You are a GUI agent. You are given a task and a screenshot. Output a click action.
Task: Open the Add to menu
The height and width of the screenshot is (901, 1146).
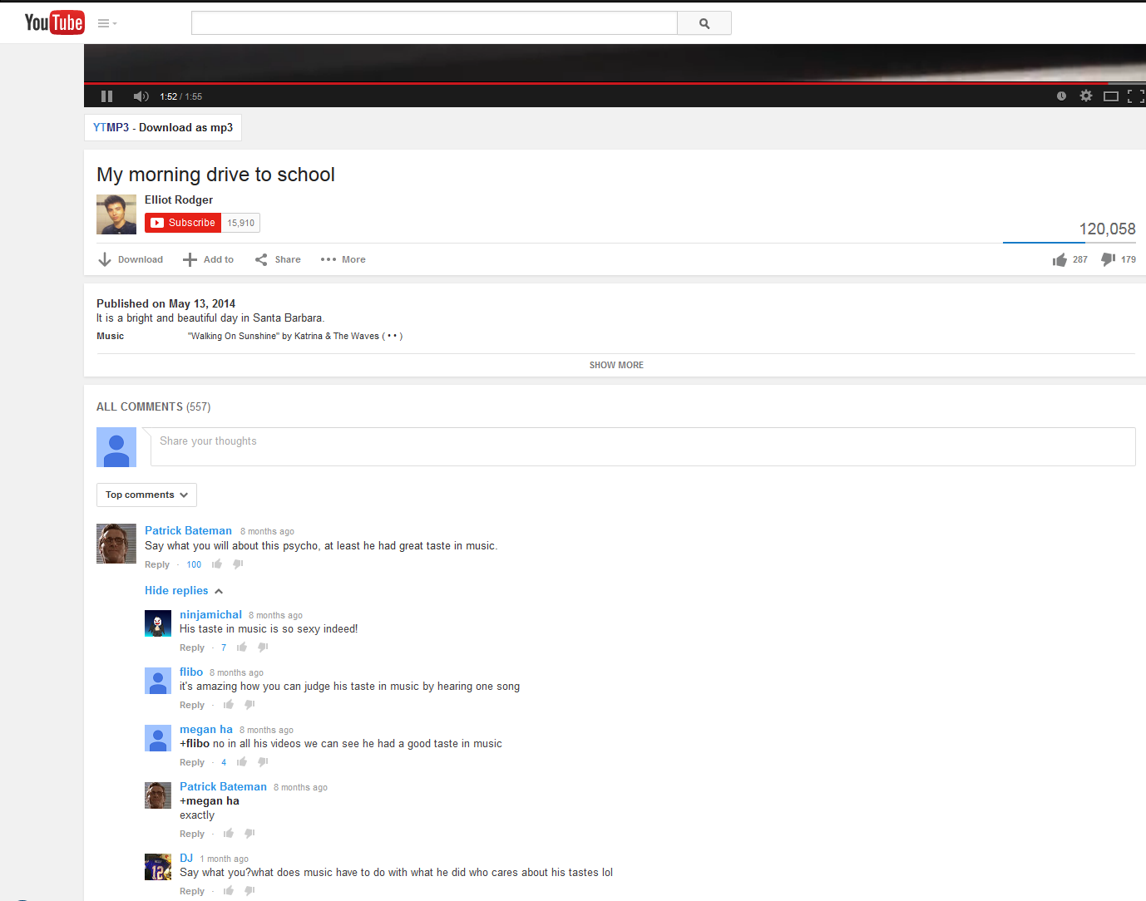coord(208,259)
